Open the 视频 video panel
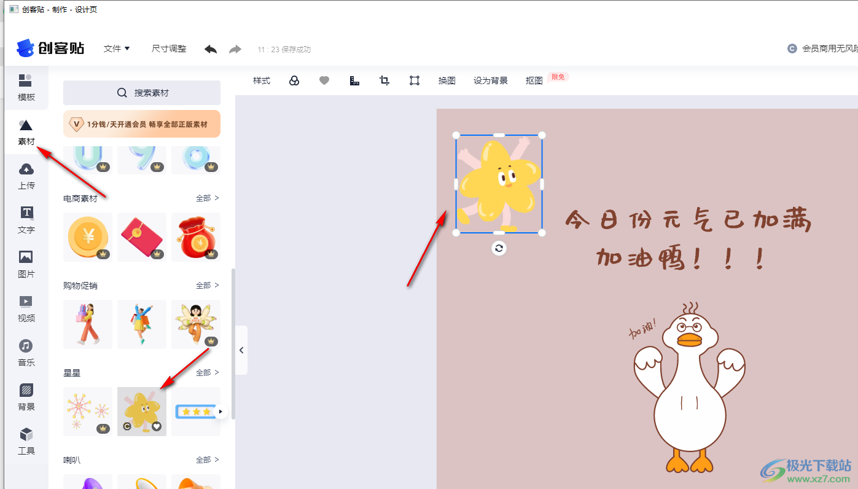Screen dimensions: 858x489 pos(26,309)
